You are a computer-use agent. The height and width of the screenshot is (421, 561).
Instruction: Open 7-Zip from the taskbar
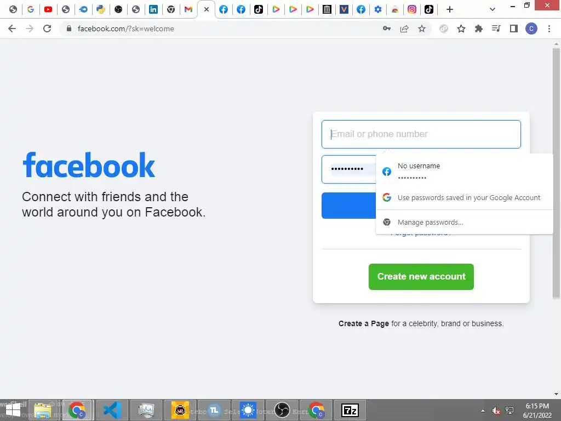pos(350,410)
